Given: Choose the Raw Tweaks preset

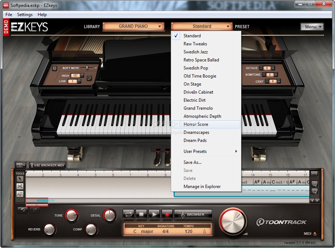Looking at the screenshot, I should click(206, 44).
